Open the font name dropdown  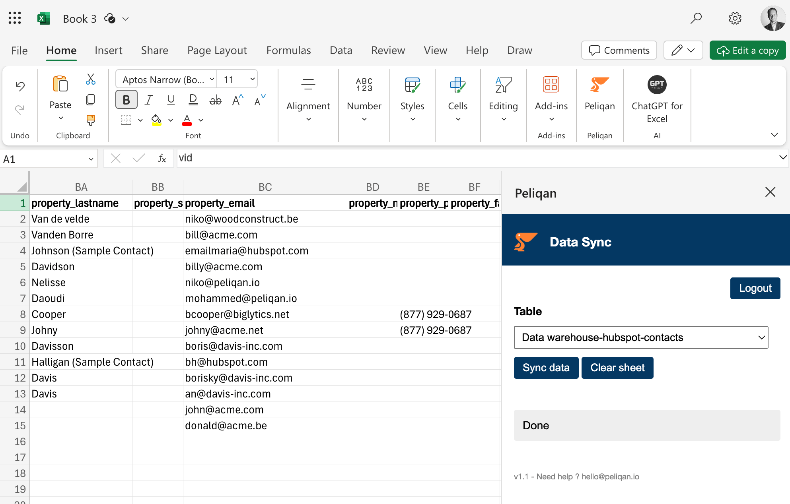(x=212, y=79)
